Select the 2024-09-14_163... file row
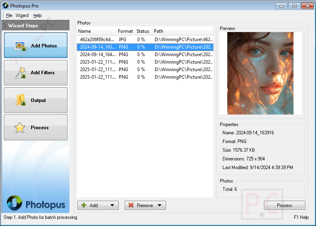The image size is (316, 226). tap(145, 47)
